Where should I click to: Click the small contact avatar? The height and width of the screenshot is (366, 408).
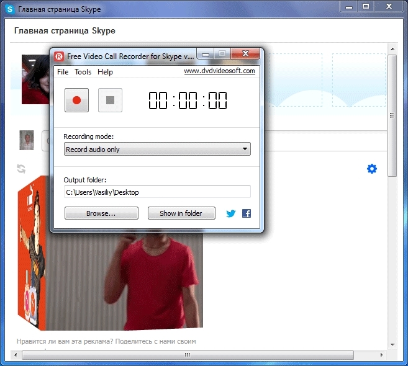(27, 140)
